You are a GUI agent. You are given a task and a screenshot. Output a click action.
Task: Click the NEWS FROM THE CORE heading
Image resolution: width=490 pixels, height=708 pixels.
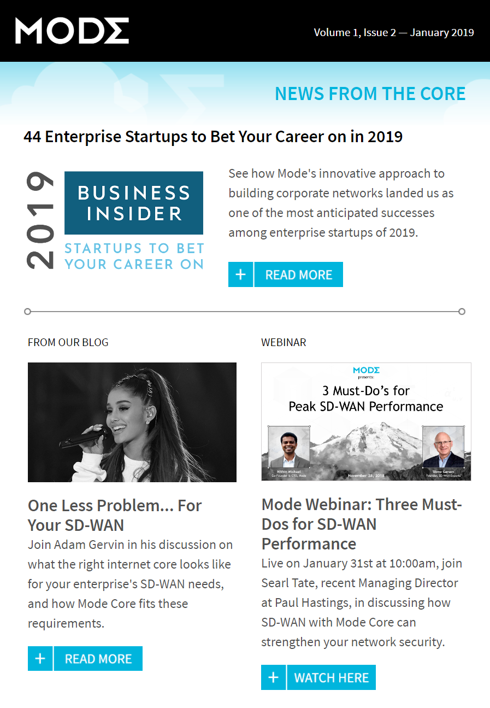pyautogui.click(x=370, y=93)
